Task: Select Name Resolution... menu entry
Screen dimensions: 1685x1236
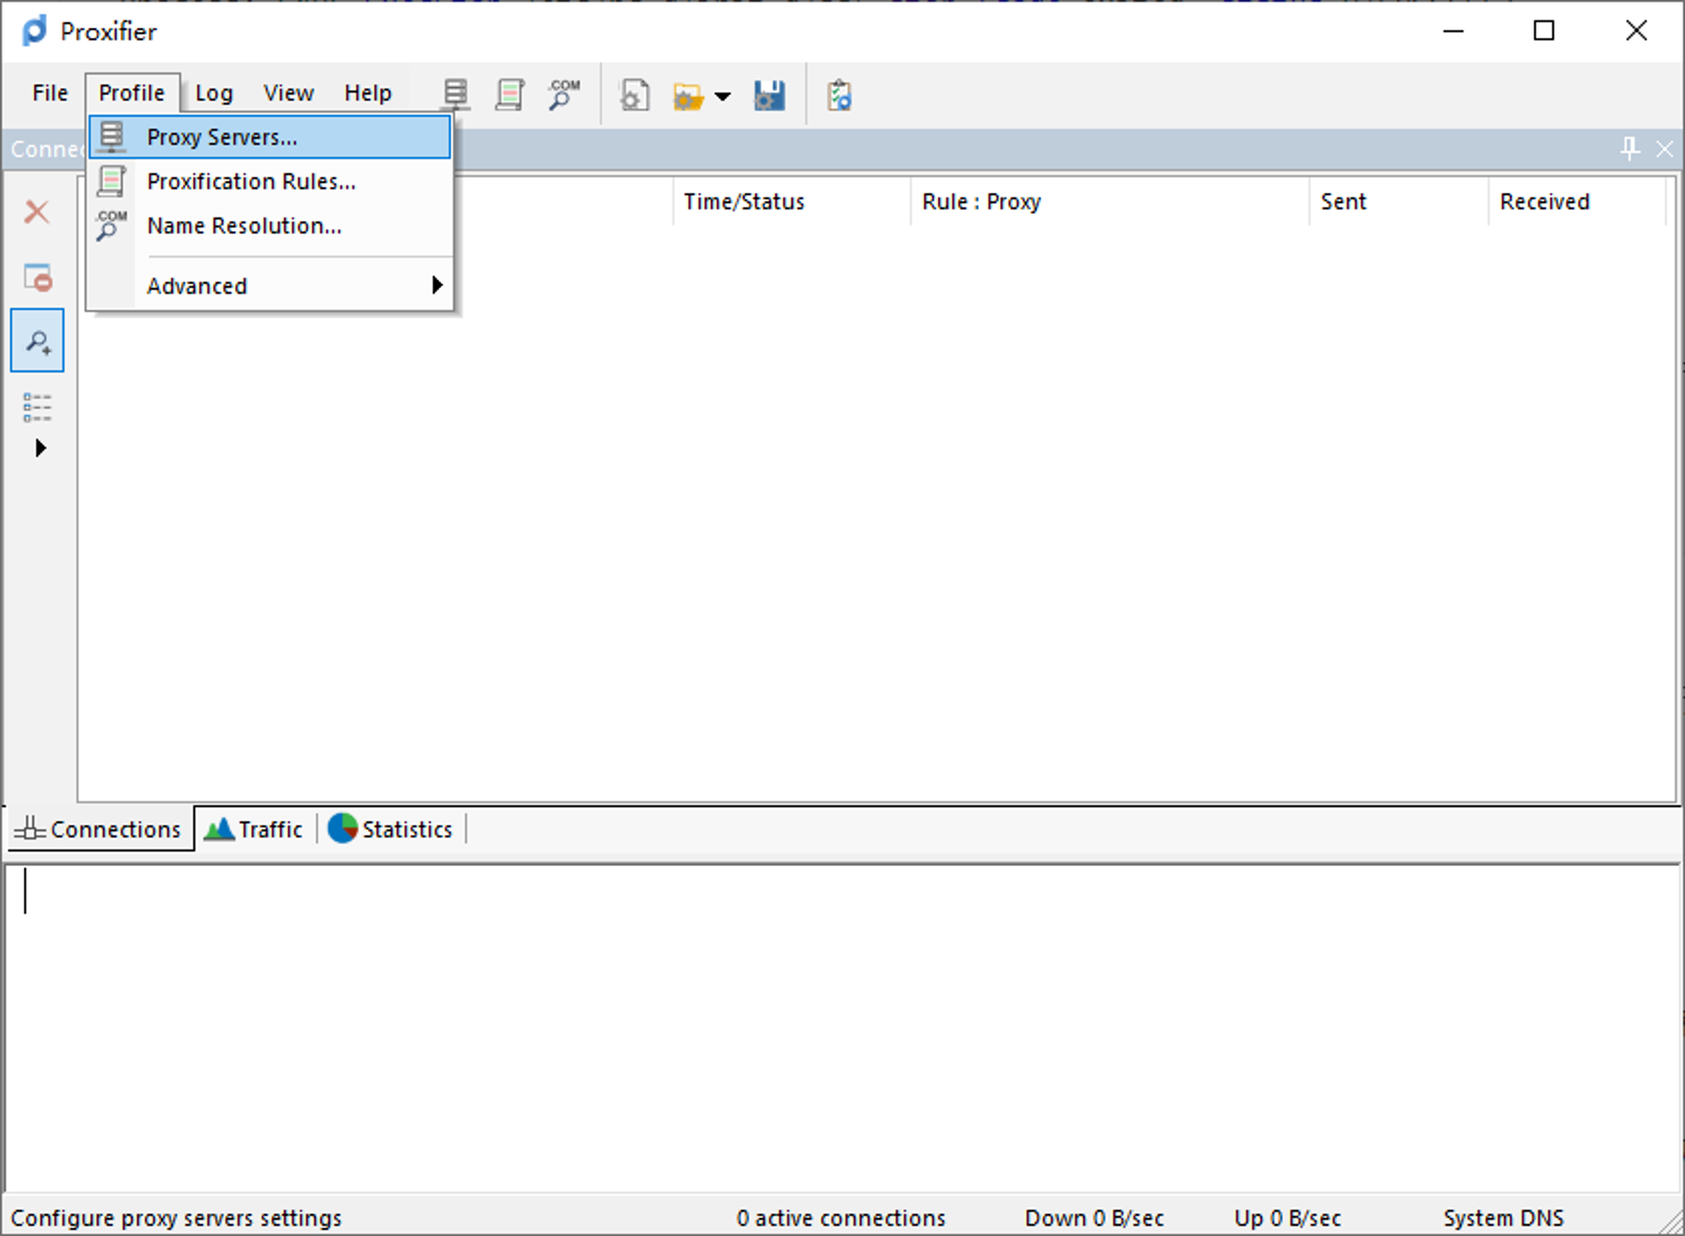Action: 270,226
